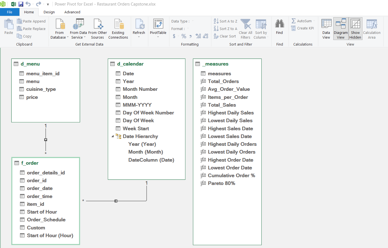
Task: Toggle Show Hidden
Action: [x=355, y=29]
